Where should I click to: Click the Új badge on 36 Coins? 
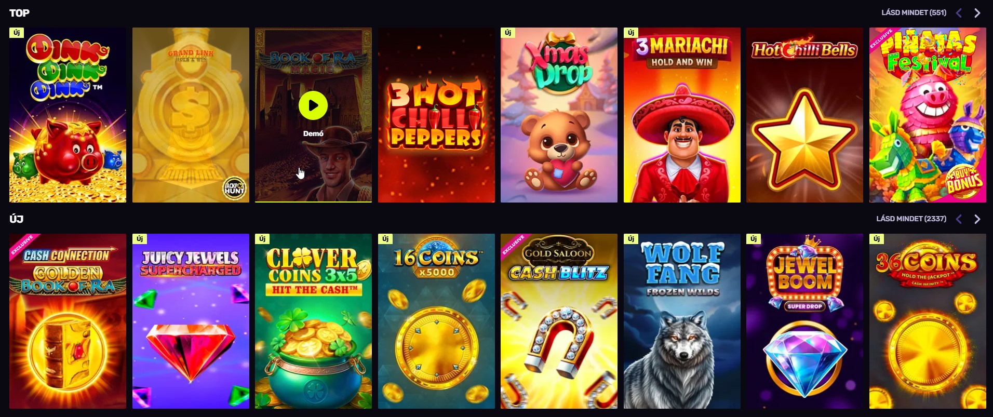(x=877, y=239)
